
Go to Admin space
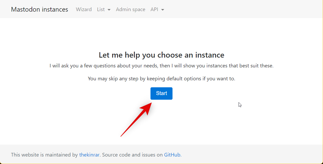131,10
